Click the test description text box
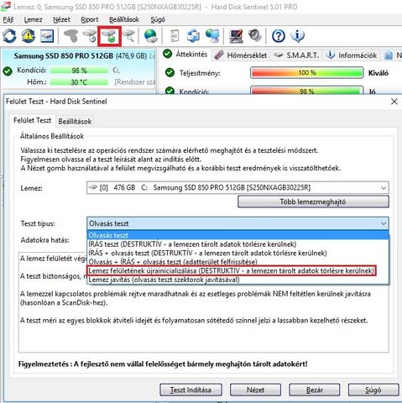402x403 pixels. (204, 302)
